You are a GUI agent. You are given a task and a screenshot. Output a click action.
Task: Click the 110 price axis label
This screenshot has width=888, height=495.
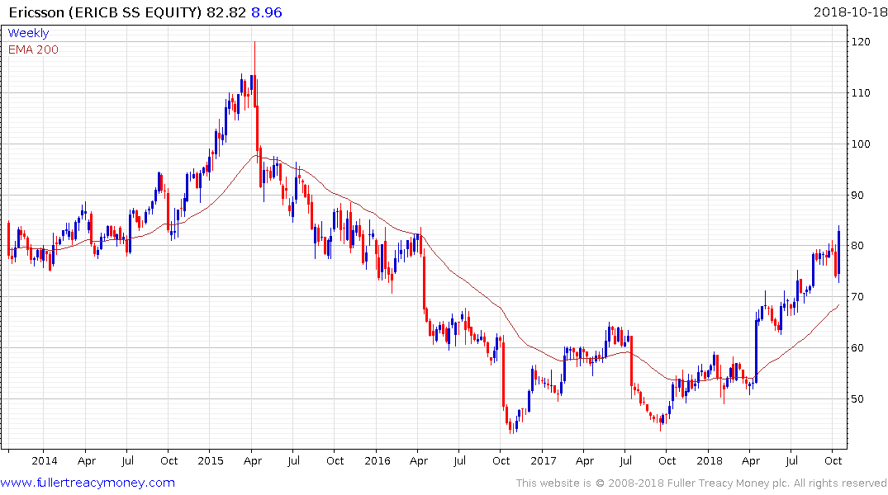861,92
